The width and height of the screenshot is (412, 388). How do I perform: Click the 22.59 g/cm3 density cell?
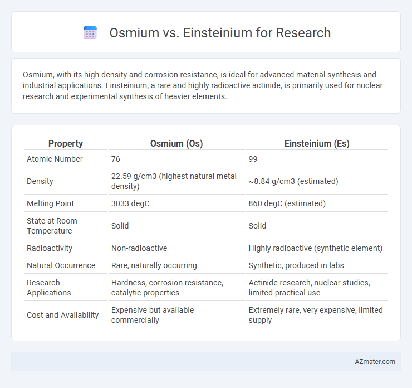pos(176,181)
